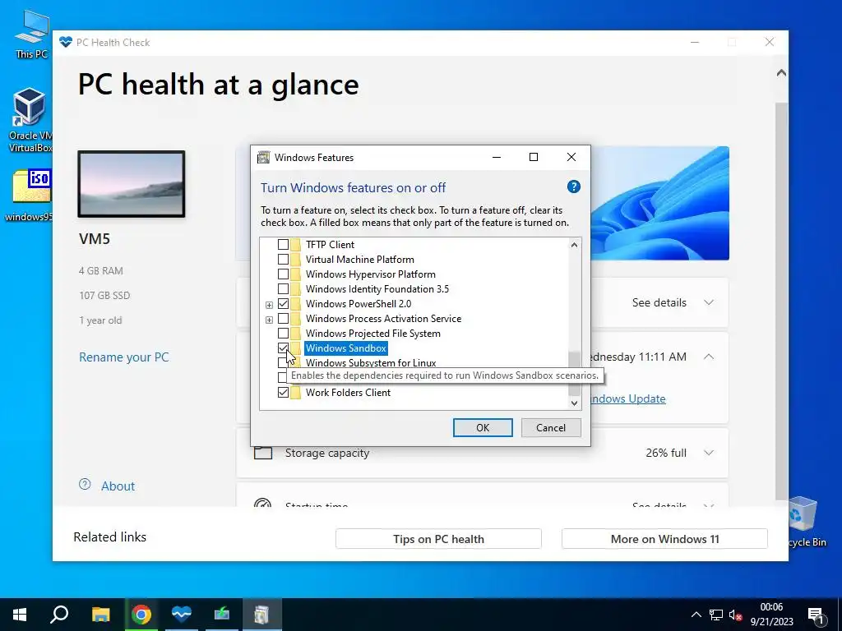The width and height of the screenshot is (842, 631).
Task: Select Windows Subsystem for Linux item
Action: [371, 362]
